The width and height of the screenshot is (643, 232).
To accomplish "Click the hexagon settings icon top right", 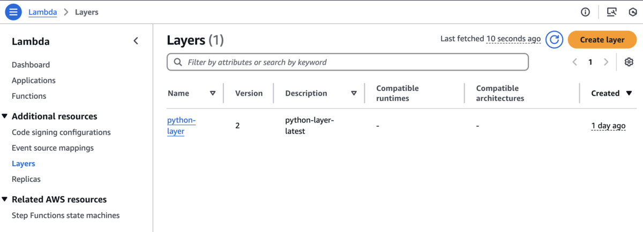I will click(x=632, y=12).
